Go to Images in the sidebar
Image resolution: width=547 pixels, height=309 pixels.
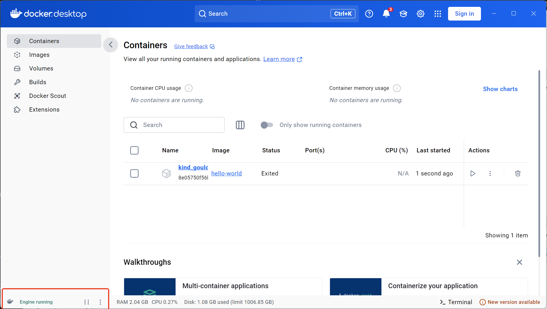point(54,55)
